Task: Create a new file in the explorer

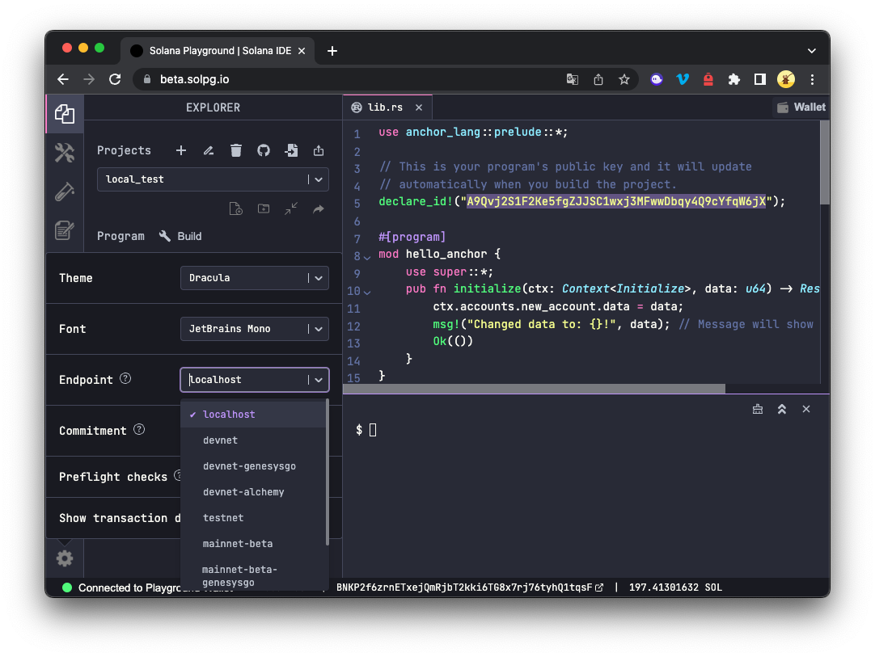Action: click(x=235, y=208)
